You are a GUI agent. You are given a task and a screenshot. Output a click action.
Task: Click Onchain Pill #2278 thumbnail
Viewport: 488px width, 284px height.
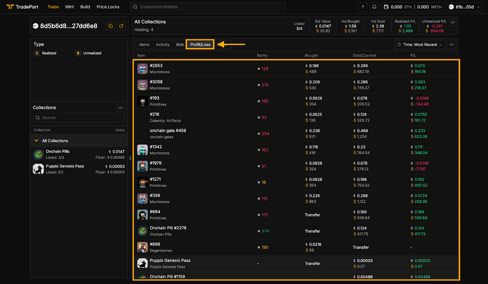tap(142, 231)
